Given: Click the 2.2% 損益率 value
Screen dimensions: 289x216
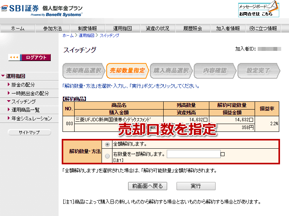Looking at the screenshot, I should tap(274, 124).
